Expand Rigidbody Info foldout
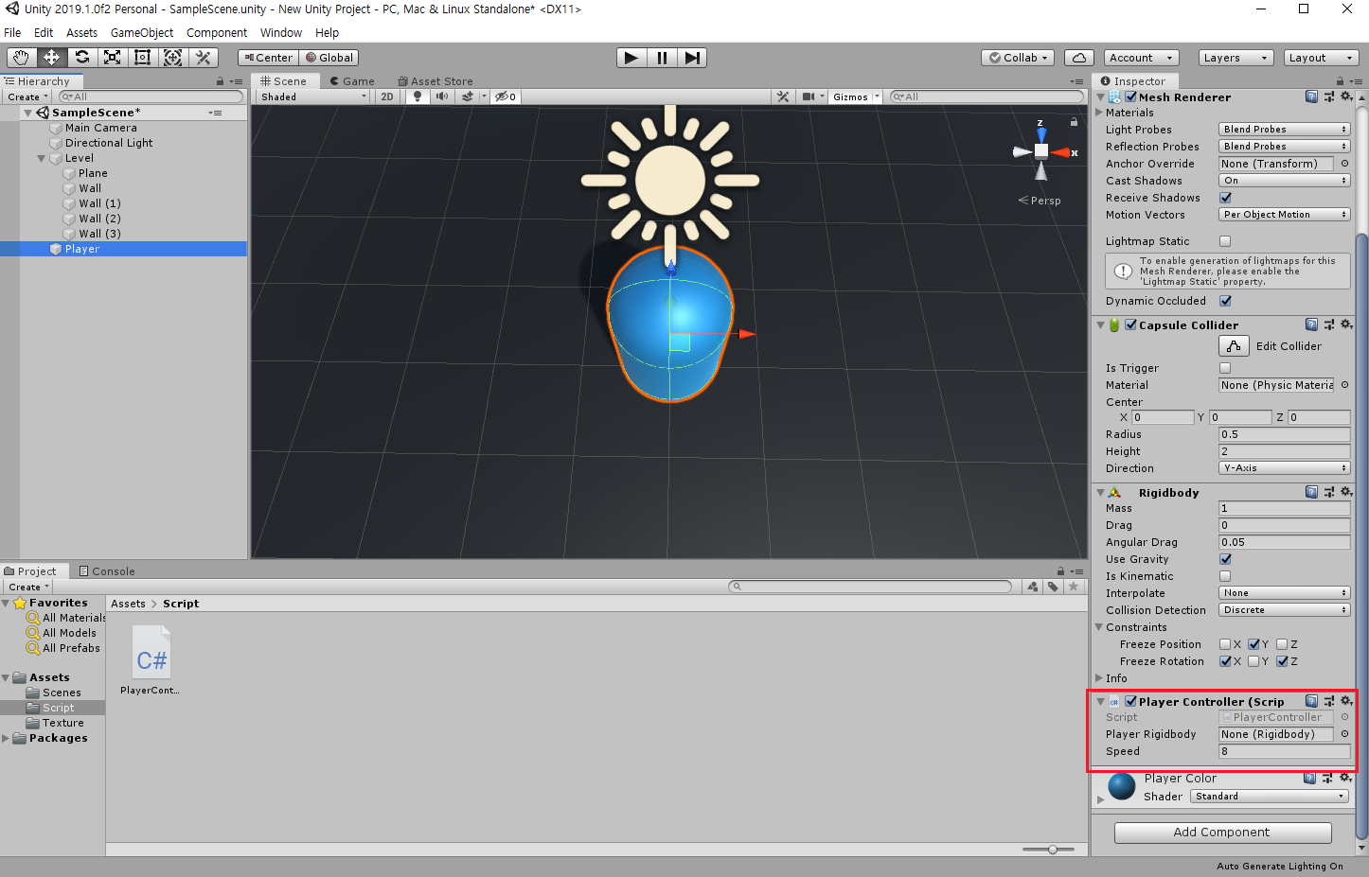 pos(1099,678)
